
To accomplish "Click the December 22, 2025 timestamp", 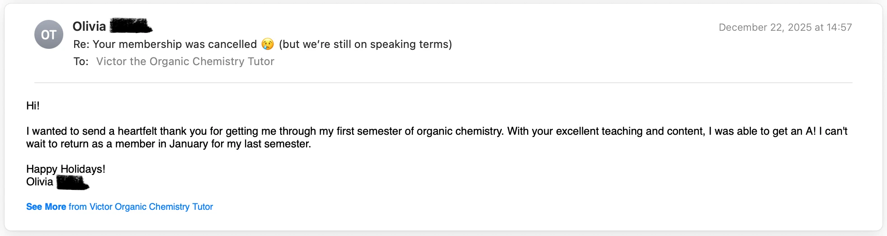I will 785,28.
